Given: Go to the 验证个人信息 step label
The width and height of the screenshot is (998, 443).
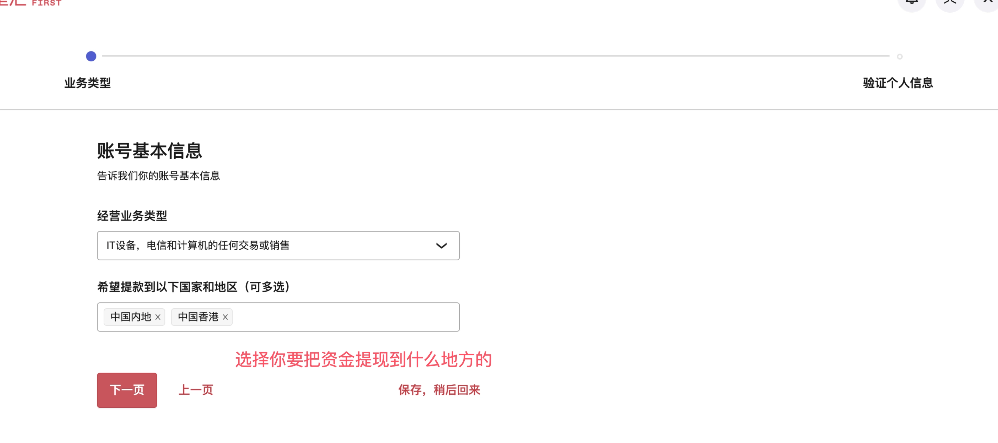Looking at the screenshot, I should pos(898,83).
